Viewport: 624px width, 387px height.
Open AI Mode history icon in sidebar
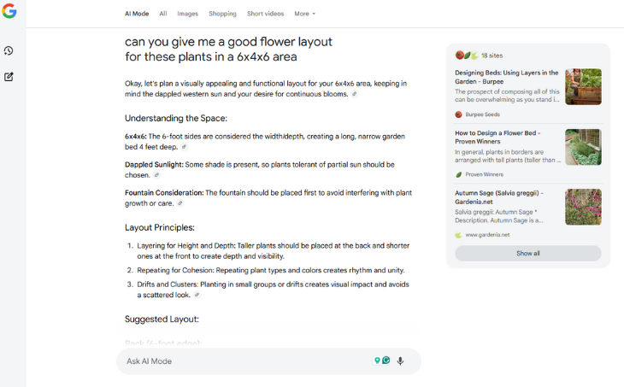[9, 51]
